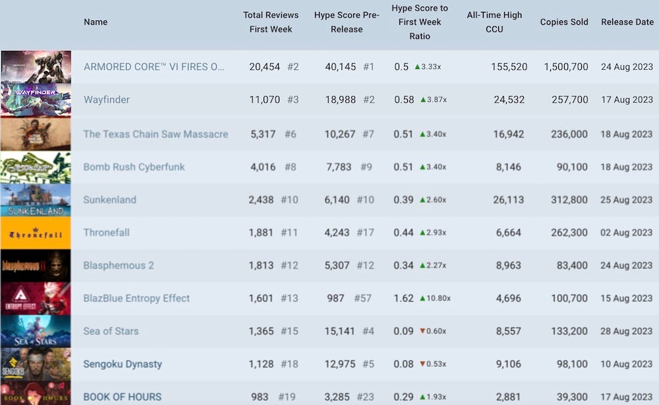This screenshot has width=659, height=405.
Task: Sort by Hype Score Pre-Release header
Action: pos(347,22)
